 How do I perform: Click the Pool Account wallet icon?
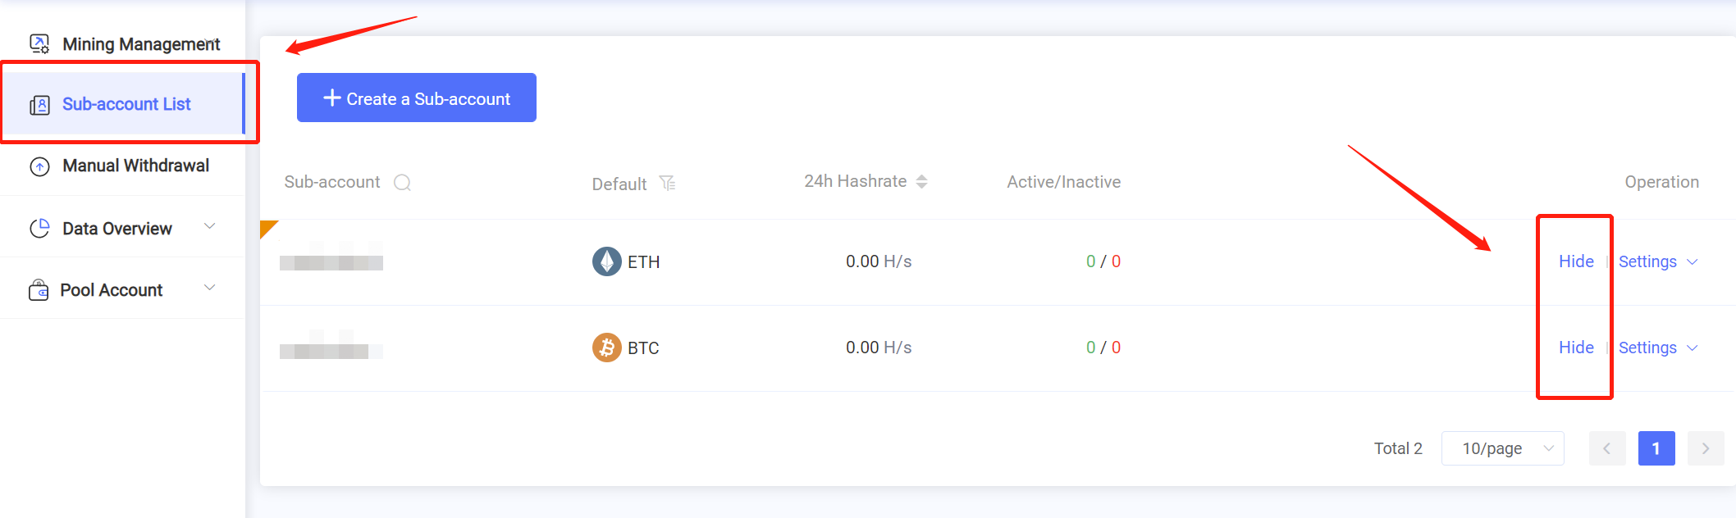tap(39, 290)
